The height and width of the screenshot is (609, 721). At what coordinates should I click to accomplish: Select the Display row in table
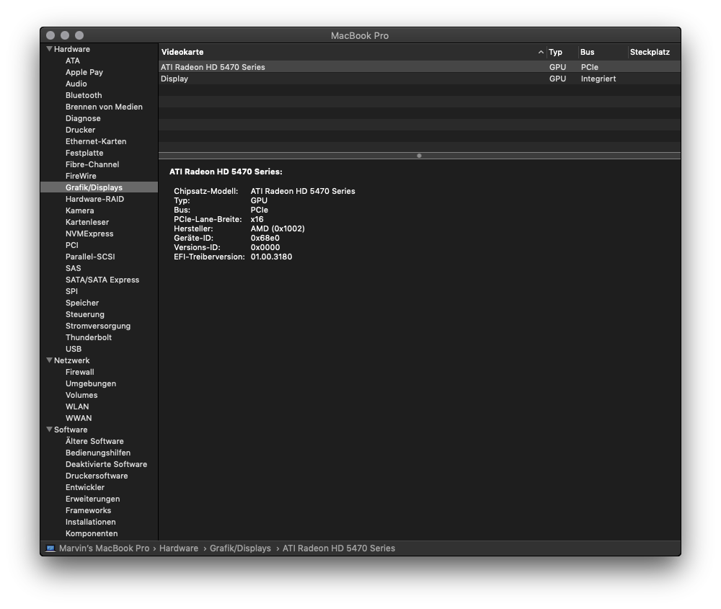click(x=174, y=79)
